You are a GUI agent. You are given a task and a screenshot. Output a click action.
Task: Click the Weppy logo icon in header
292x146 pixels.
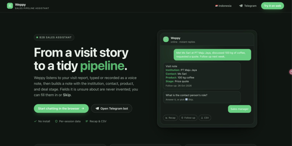(10, 6)
